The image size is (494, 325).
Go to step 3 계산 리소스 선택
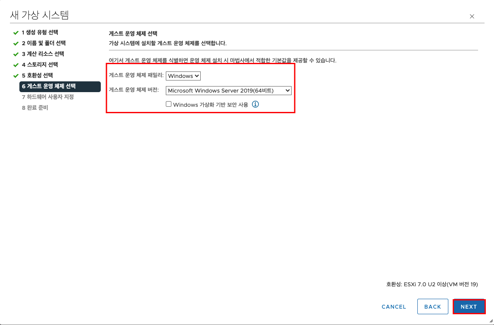[43, 54]
